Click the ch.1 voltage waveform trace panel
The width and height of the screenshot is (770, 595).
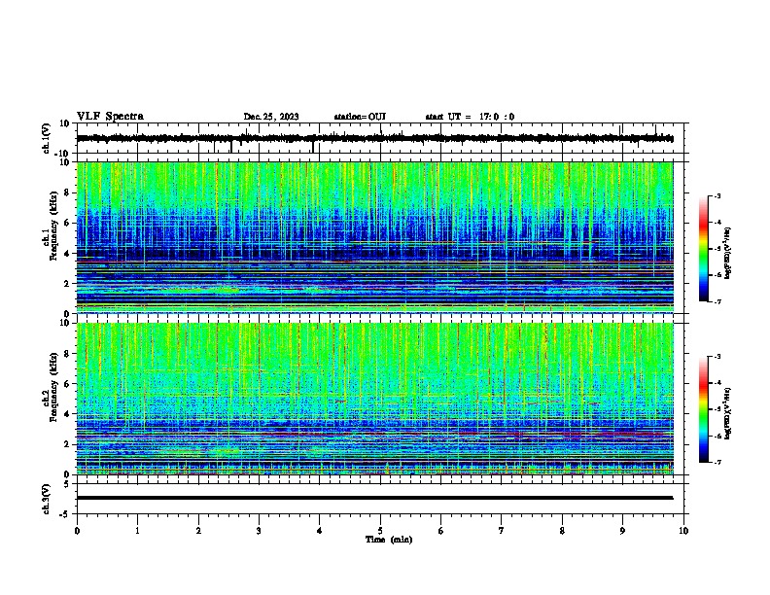click(382, 138)
